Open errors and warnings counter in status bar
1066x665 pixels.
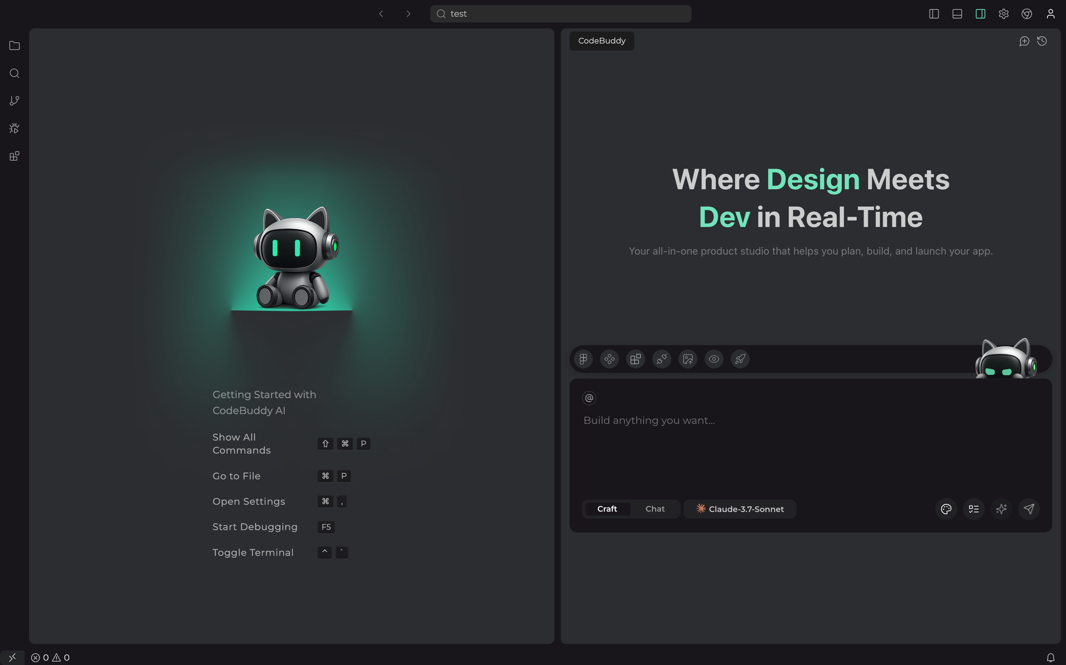pyautogui.click(x=50, y=657)
